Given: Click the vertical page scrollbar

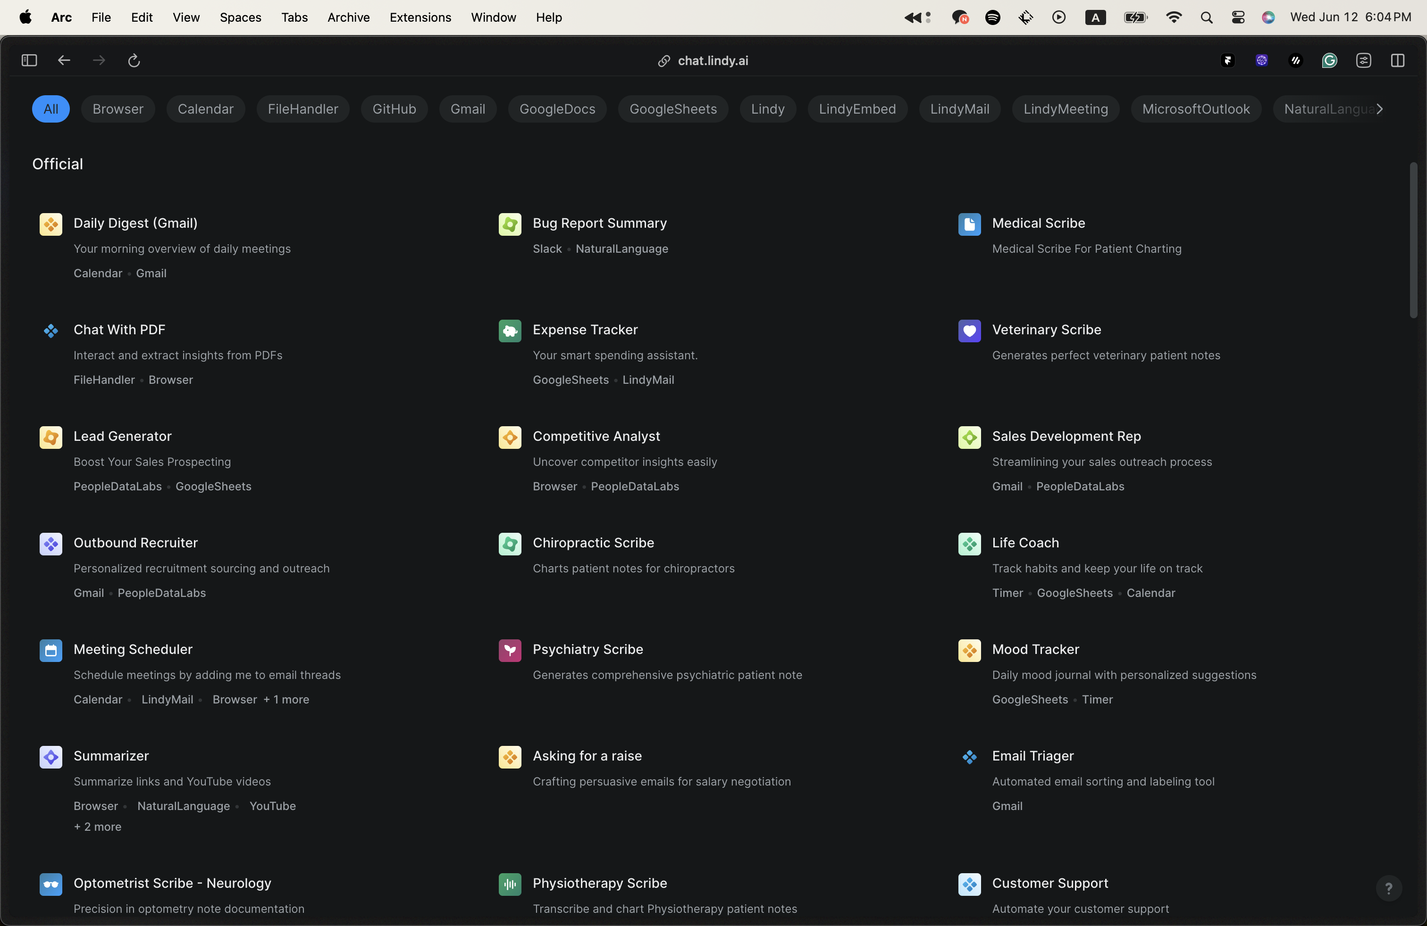Looking at the screenshot, I should [x=1413, y=240].
